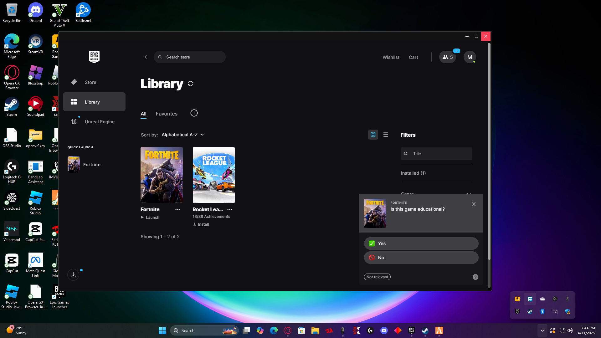Open Logitech G HUB taskbar icon
The height and width of the screenshot is (338, 601).
[x=370, y=330]
